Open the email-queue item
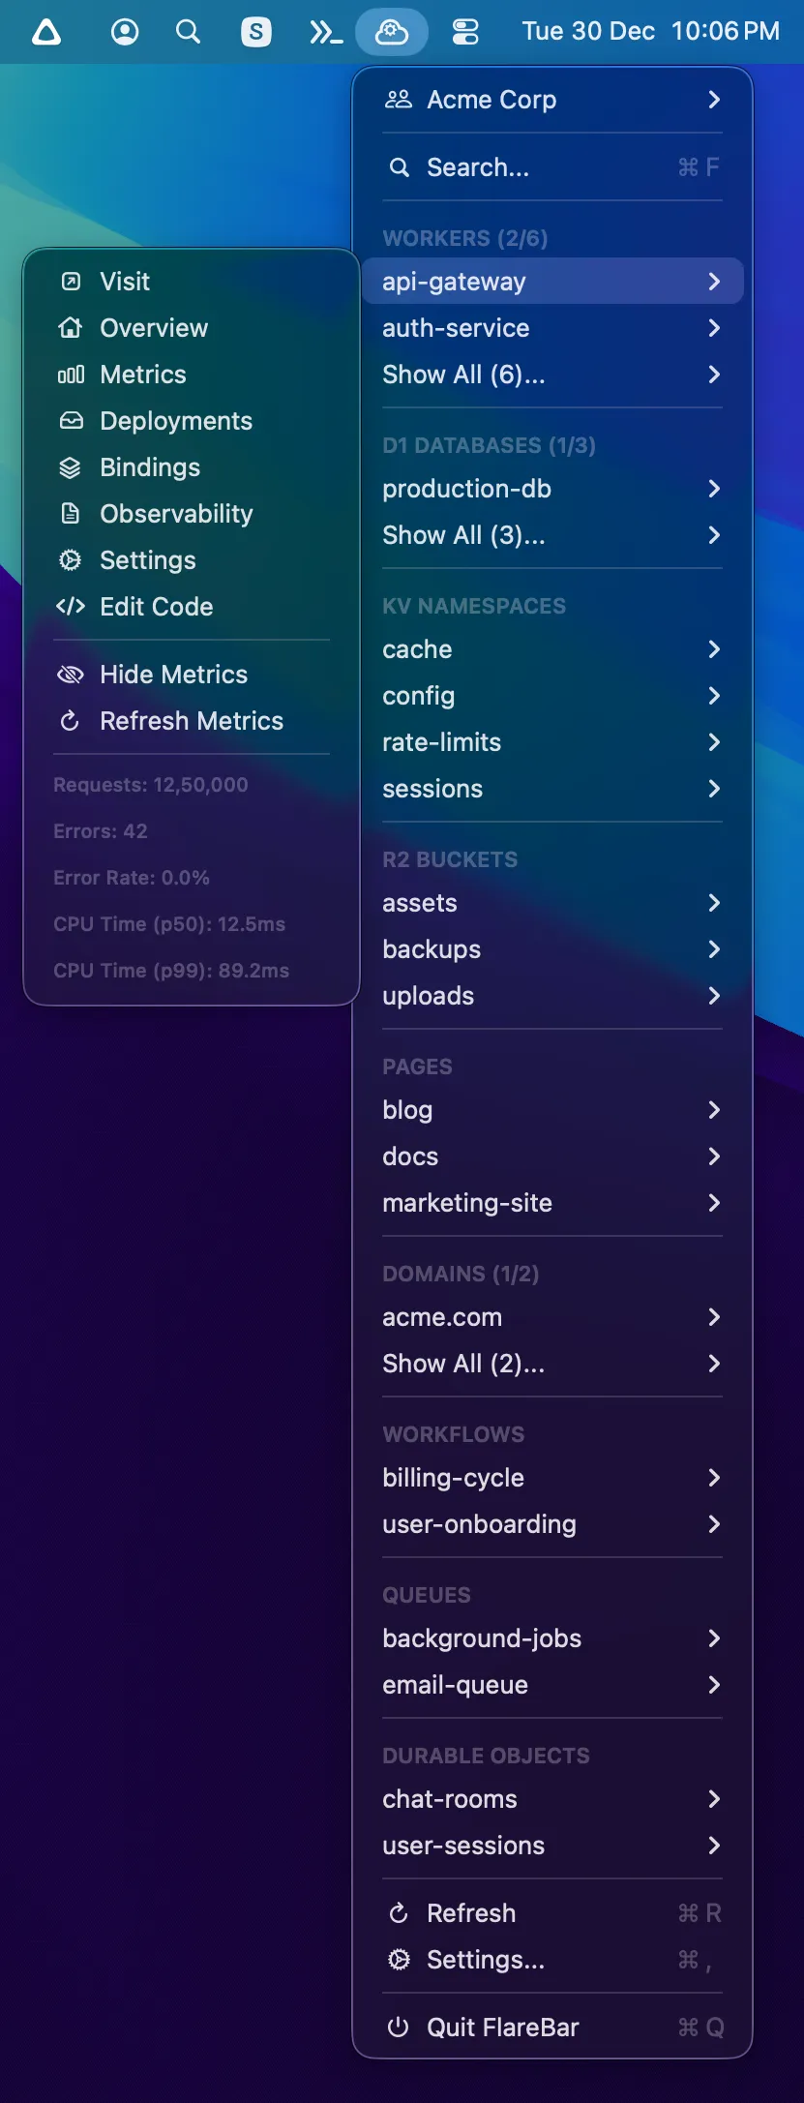The height and width of the screenshot is (2103, 804). (x=552, y=1685)
